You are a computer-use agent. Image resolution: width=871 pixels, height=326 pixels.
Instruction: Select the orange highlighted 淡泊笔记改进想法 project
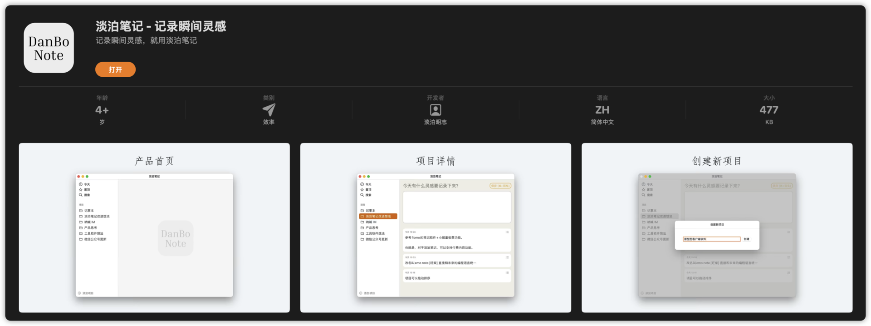378,217
